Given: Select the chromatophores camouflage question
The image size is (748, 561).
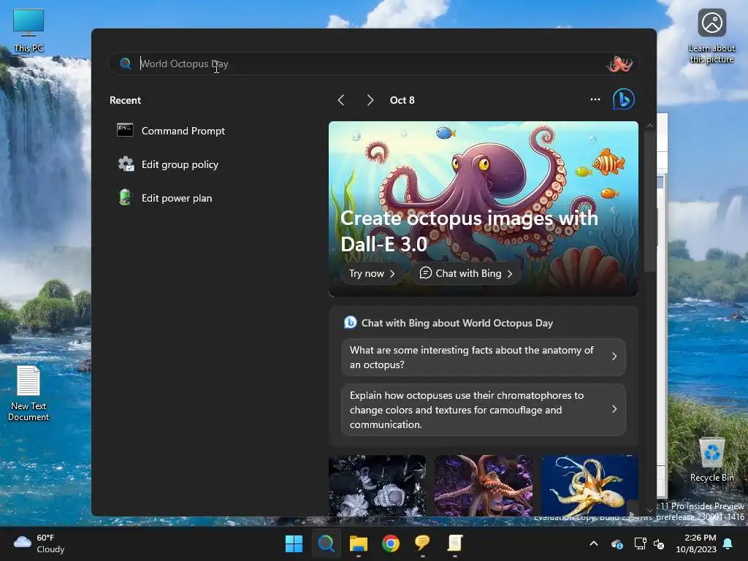Looking at the screenshot, I should click(x=484, y=410).
